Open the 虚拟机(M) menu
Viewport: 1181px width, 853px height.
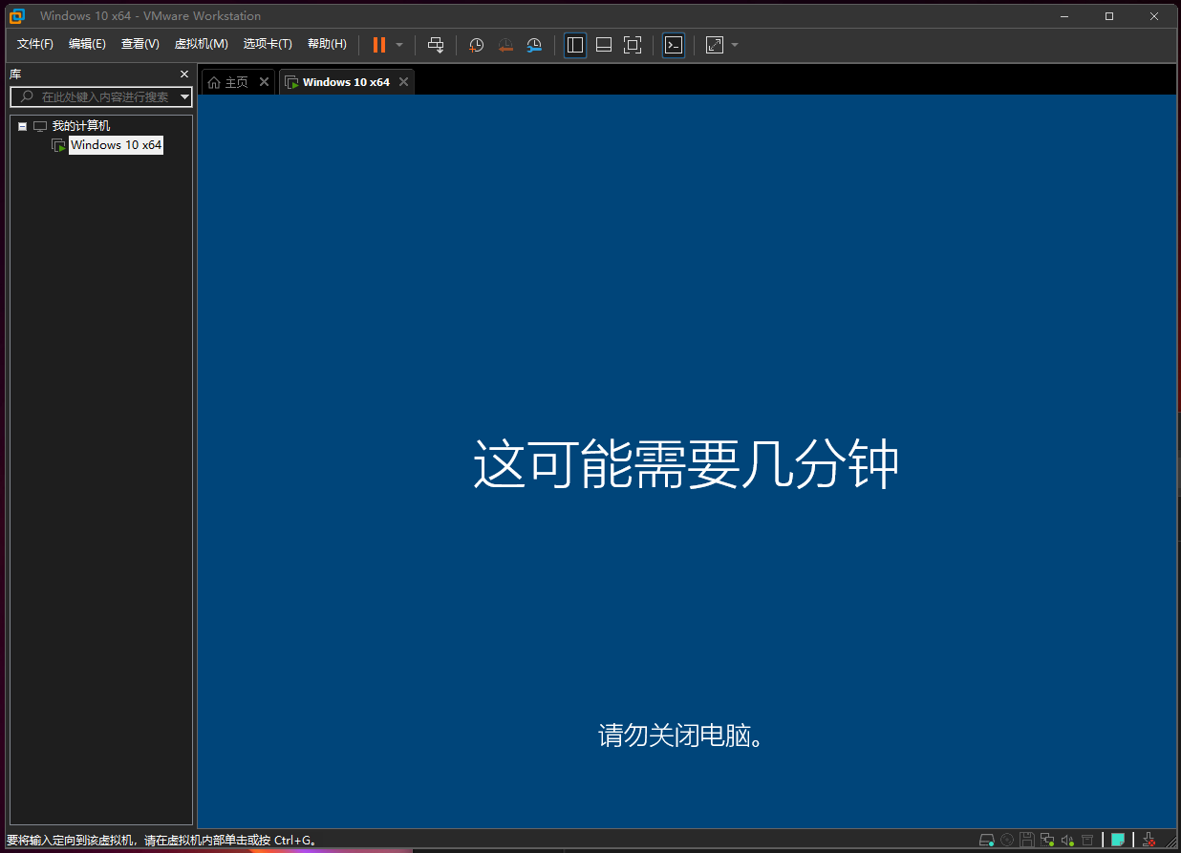pyautogui.click(x=201, y=44)
